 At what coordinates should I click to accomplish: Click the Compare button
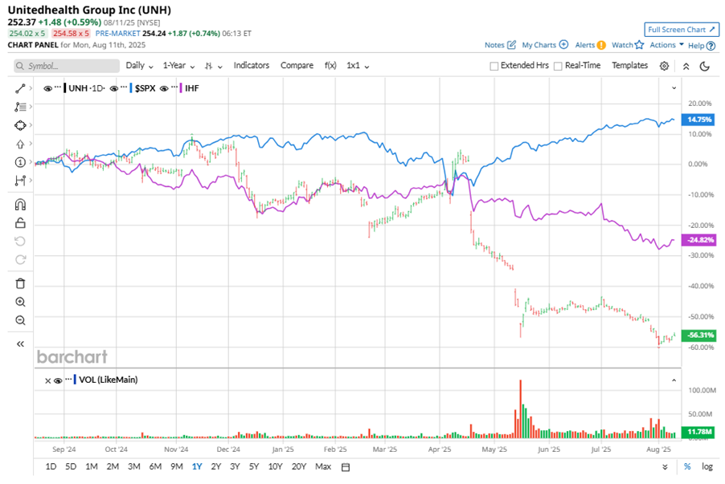pos(297,66)
